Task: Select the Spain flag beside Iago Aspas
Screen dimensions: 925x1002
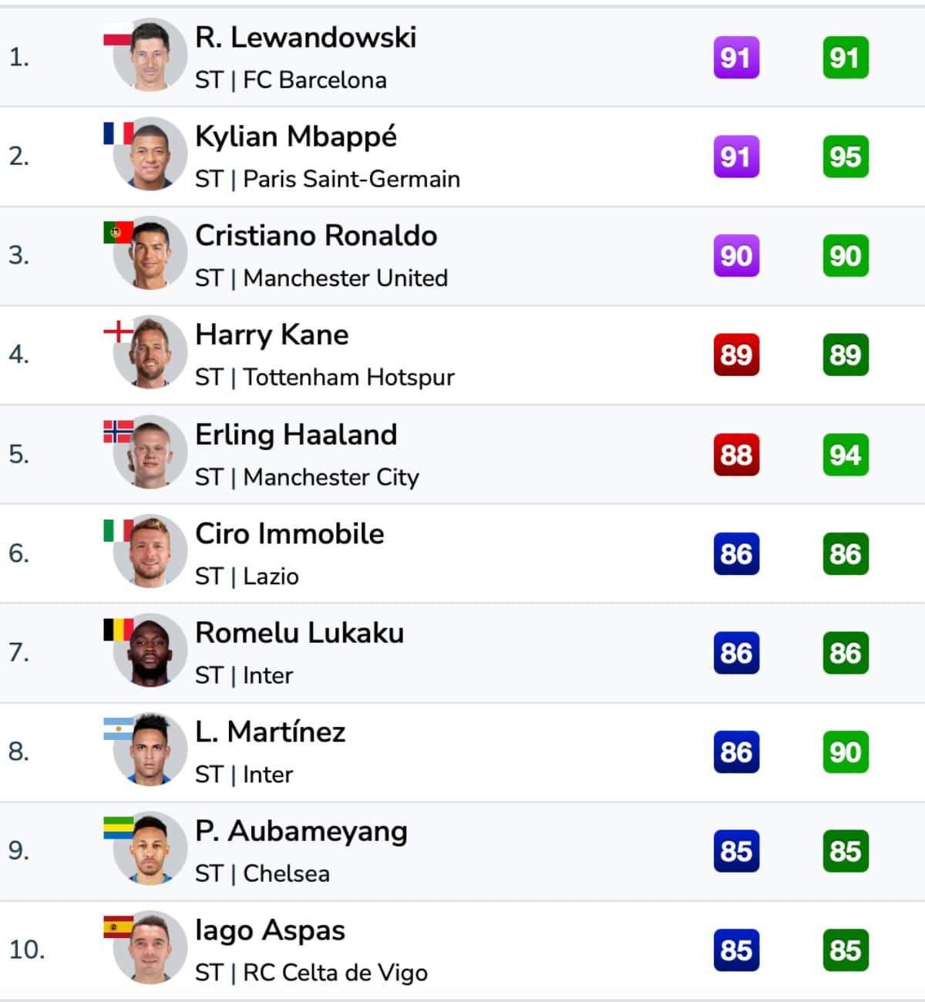Action: 118,927
